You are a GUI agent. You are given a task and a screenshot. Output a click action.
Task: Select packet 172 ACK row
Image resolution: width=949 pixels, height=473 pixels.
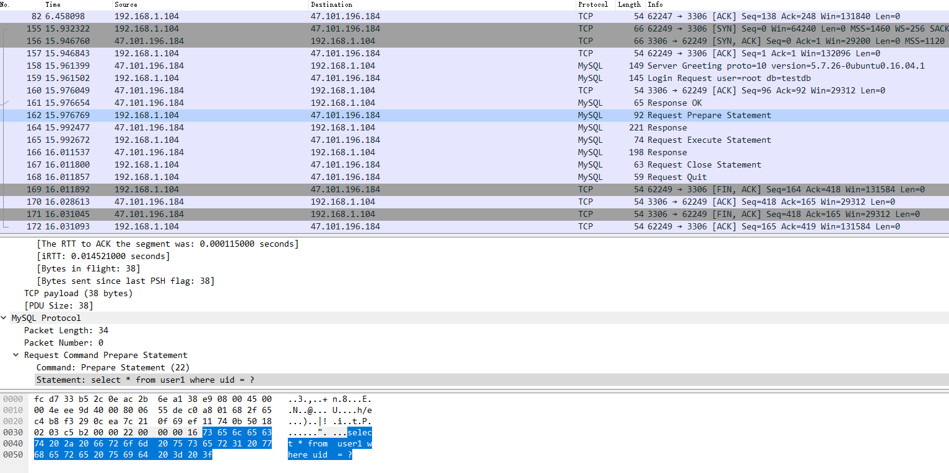tap(474, 226)
